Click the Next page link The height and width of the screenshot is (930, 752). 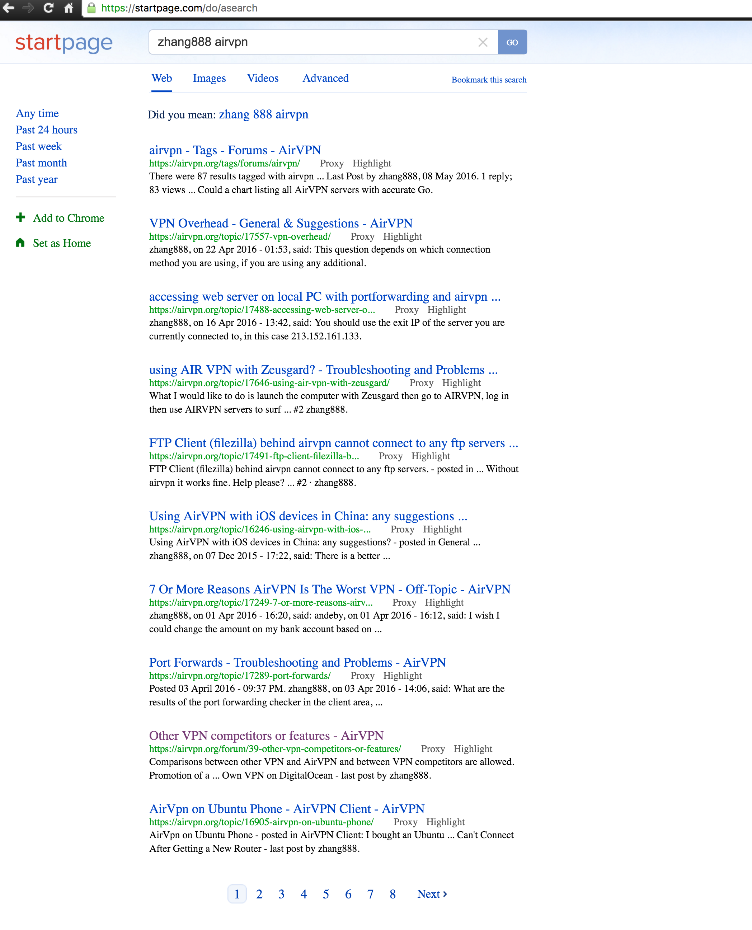tap(432, 894)
